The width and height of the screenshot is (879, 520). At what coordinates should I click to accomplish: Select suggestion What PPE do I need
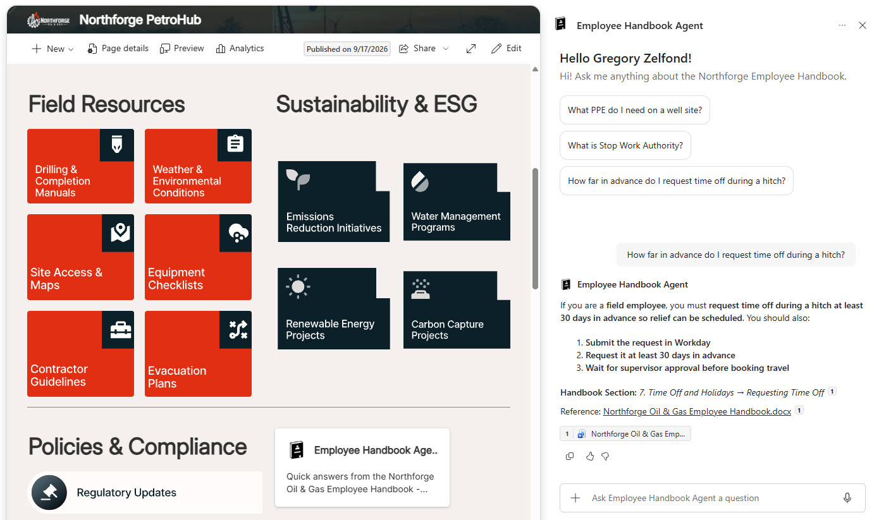pyautogui.click(x=635, y=110)
